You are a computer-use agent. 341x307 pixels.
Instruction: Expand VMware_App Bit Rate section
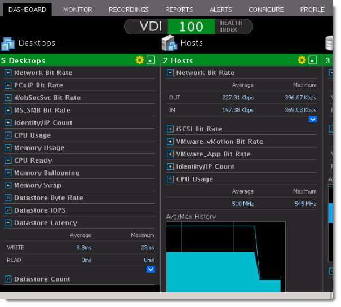[170, 154]
